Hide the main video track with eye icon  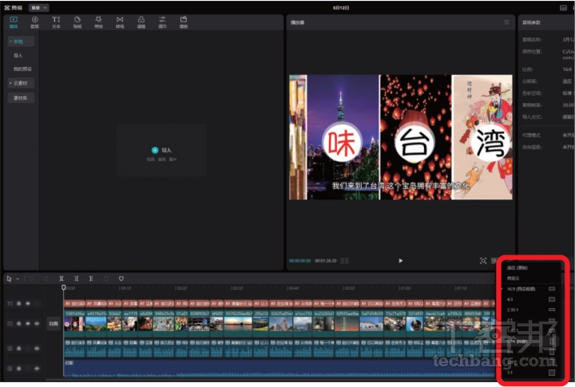28,324
